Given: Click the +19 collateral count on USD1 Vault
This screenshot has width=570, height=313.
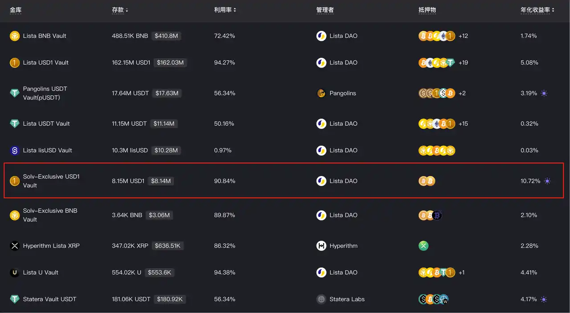Looking at the screenshot, I should pyautogui.click(x=463, y=63).
